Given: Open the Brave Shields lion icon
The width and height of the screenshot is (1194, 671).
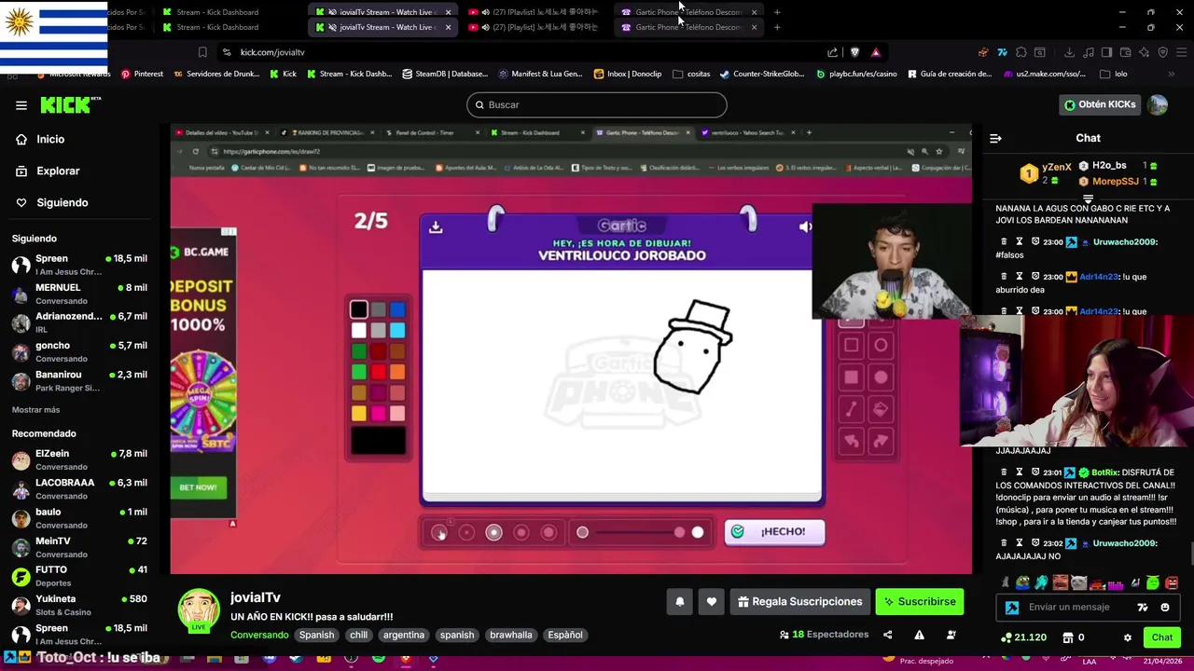Looking at the screenshot, I should 854,52.
